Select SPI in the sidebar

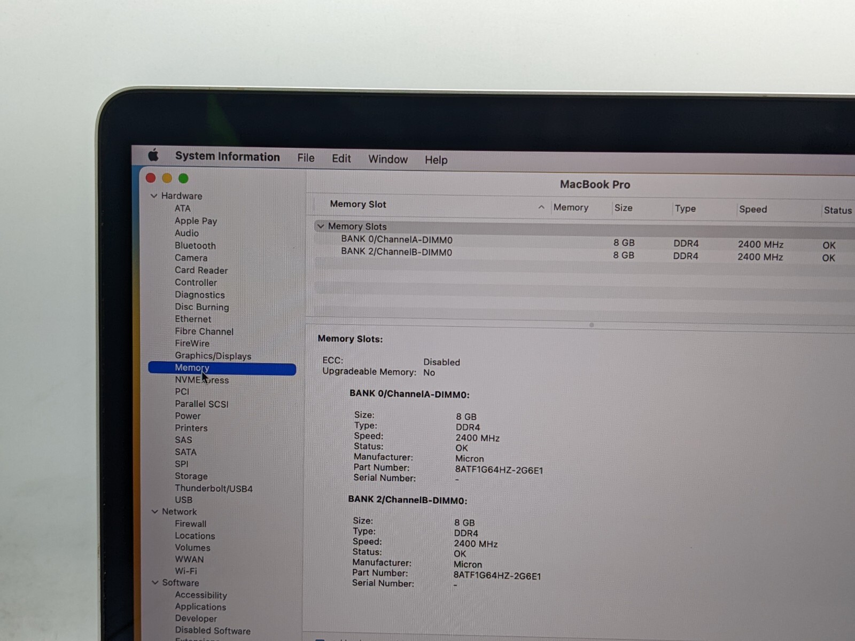(x=182, y=464)
